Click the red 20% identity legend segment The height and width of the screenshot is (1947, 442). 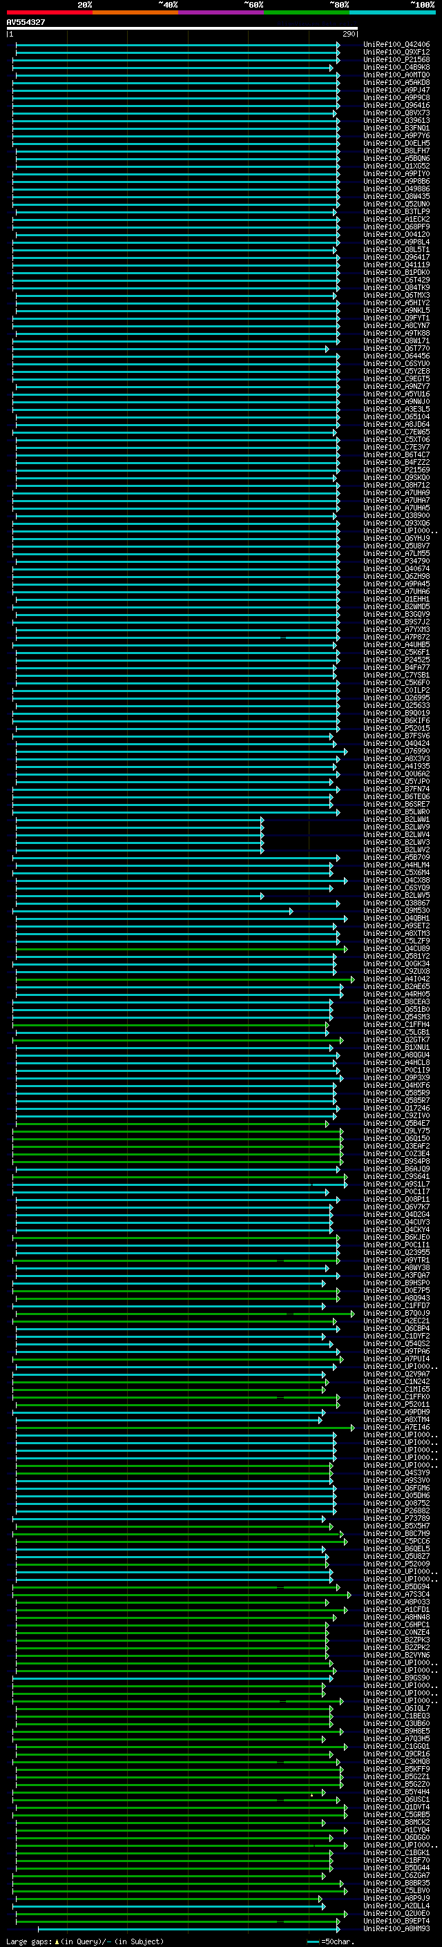click(49, 12)
